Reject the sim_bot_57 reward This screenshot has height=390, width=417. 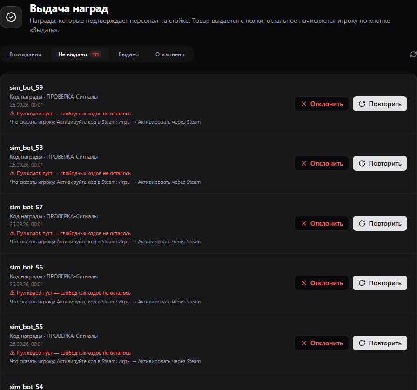coord(322,223)
